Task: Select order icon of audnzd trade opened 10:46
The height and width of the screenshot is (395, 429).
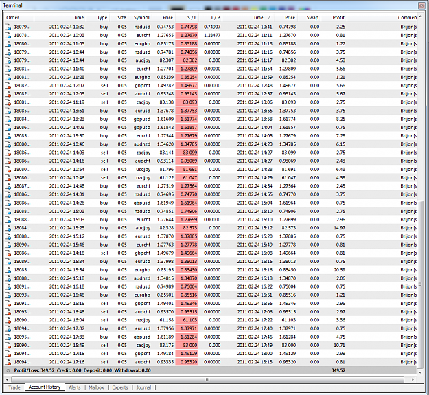Action: pos(8,144)
